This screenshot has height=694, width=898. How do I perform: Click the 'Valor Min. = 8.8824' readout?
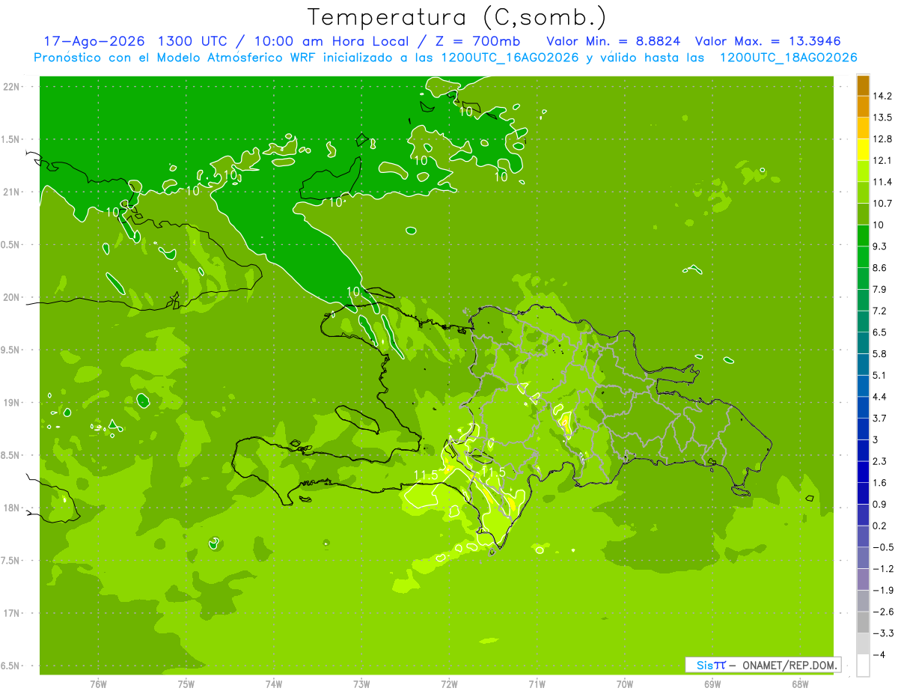click(x=614, y=41)
